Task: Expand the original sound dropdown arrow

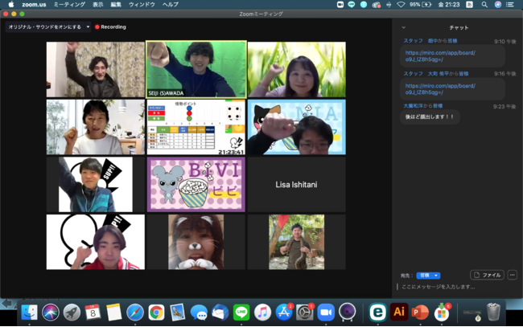Action: click(88, 27)
